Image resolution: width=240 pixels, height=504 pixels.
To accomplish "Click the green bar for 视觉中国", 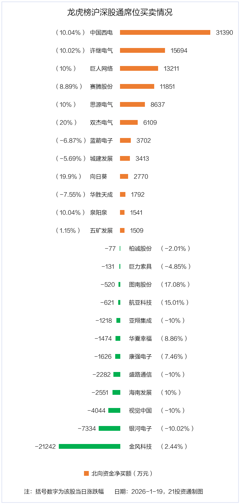I will 114,410.
